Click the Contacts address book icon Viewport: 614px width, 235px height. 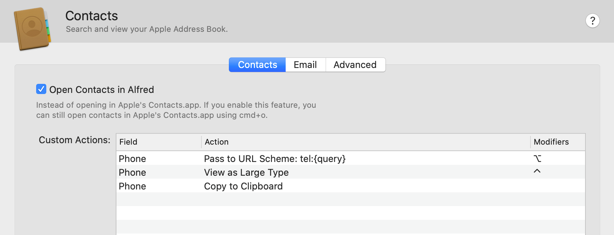pyautogui.click(x=32, y=29)
